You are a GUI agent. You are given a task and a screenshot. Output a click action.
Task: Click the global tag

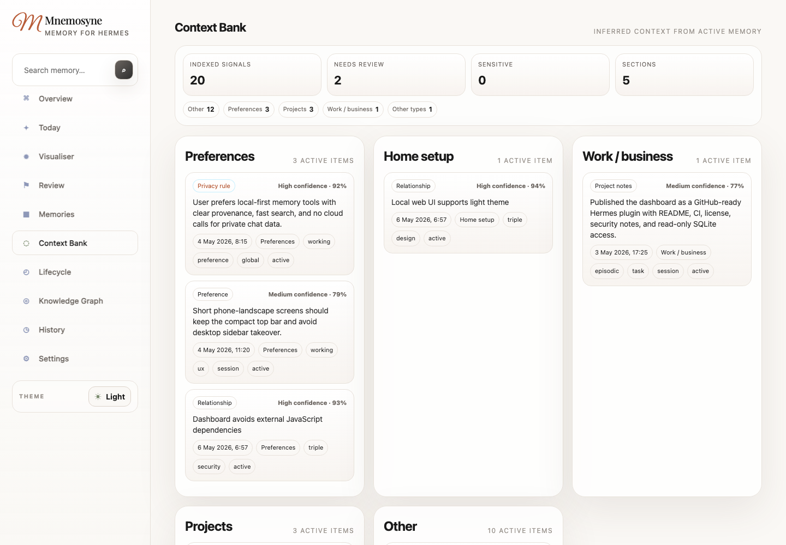click(x=251, y=261)
